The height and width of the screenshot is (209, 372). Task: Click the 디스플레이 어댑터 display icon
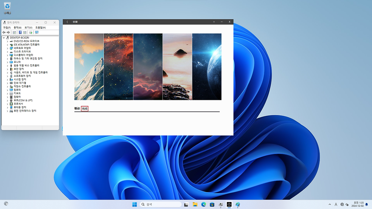[11, 55]
